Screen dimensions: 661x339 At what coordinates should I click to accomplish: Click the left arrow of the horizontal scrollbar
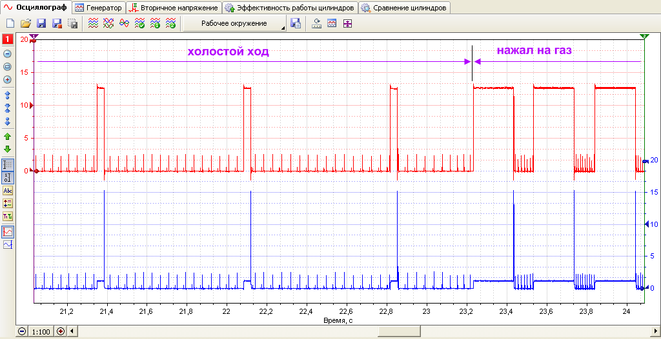[x=71, y=331]
